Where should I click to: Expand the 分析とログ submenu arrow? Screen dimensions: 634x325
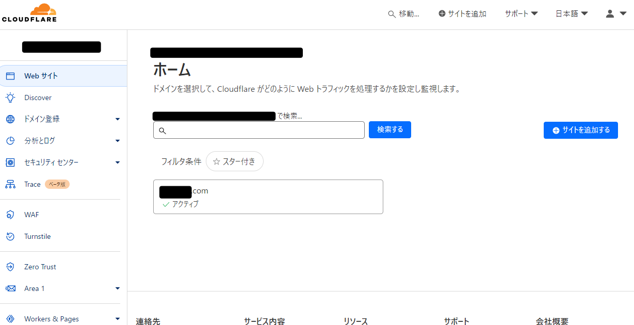(118, 141)
